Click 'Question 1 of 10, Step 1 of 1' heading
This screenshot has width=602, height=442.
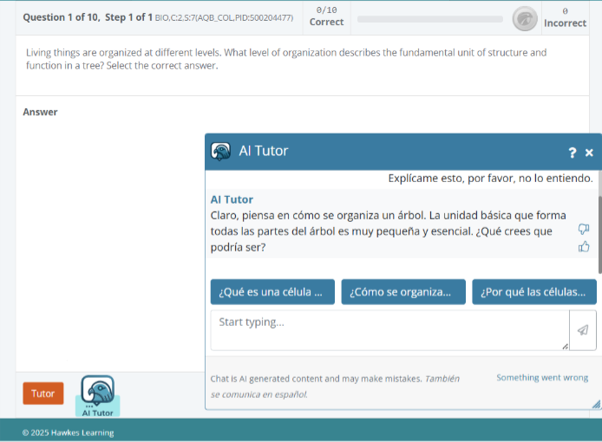88,17
